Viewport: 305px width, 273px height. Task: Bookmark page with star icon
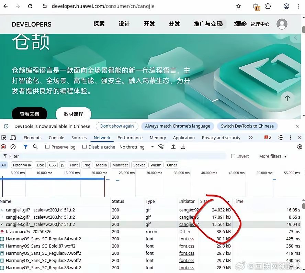coord(238,6)
